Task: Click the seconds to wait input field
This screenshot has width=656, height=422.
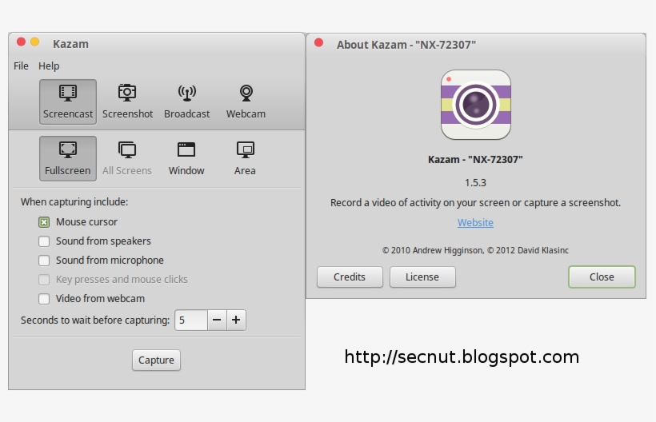Action: coord(191,320)
